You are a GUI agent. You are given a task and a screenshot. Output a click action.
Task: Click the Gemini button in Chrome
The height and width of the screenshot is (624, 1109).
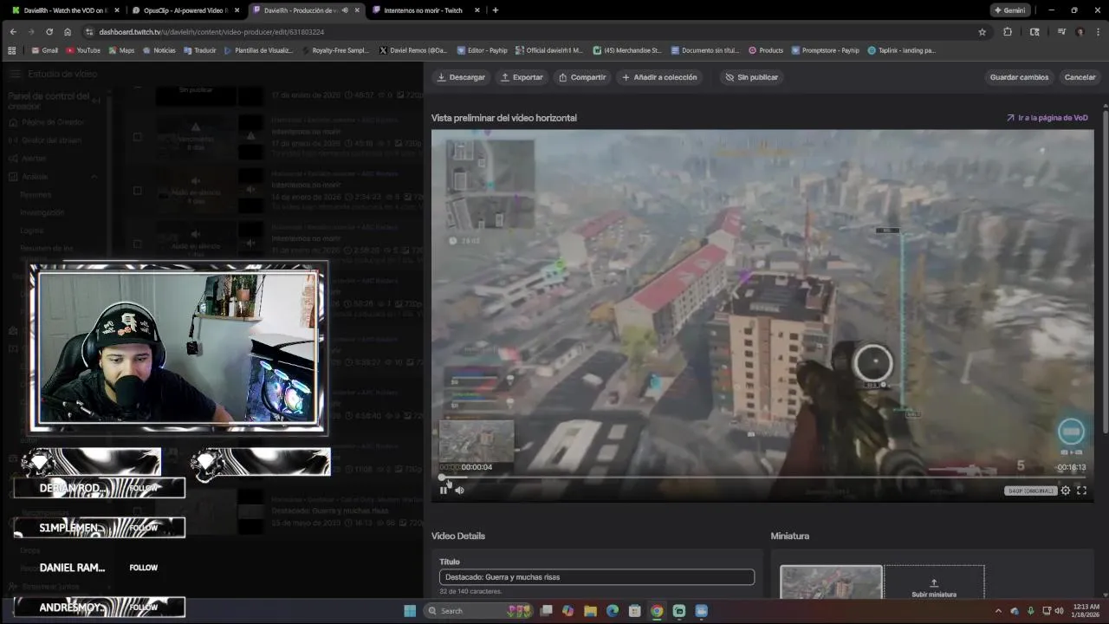pyautogui.click(x=1010, y=10)
